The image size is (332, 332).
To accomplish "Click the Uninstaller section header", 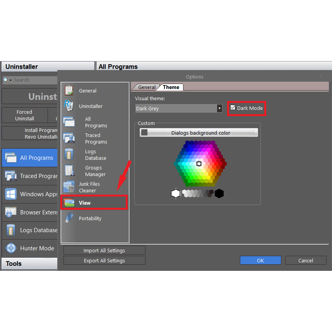I will [x=48, y=67].
